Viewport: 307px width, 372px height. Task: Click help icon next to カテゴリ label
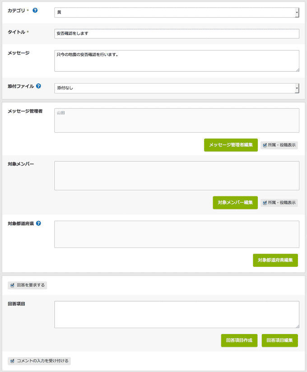coord(35,10)
